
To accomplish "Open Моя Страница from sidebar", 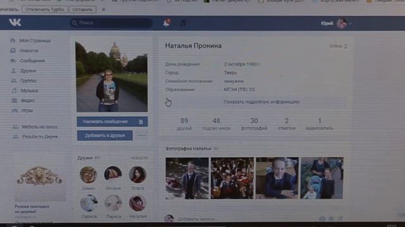I will point(35,40).
